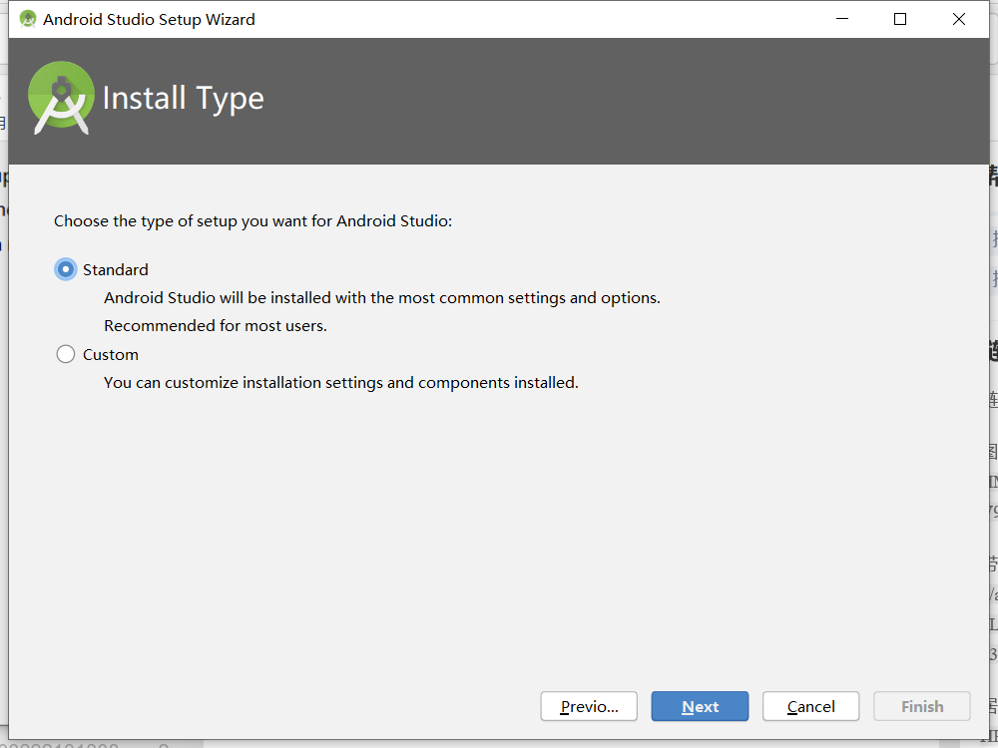
Task: Select the Custom radio button
Action: click(66, 354)
